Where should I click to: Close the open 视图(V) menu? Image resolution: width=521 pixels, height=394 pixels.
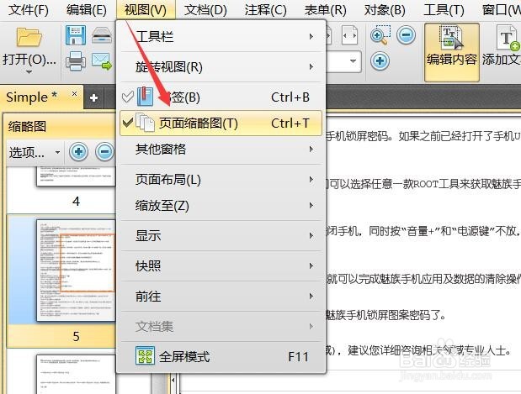146,10
